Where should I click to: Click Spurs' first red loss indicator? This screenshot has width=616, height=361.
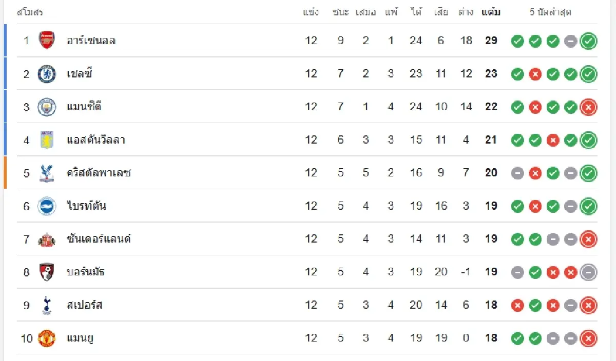pyautogui.click(x=517, y=306)
